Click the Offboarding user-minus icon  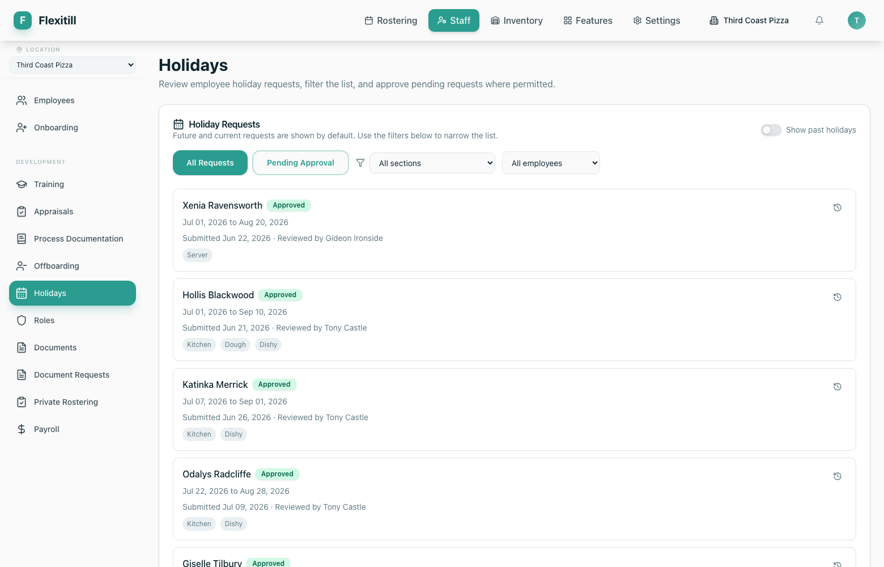point(22,266)
